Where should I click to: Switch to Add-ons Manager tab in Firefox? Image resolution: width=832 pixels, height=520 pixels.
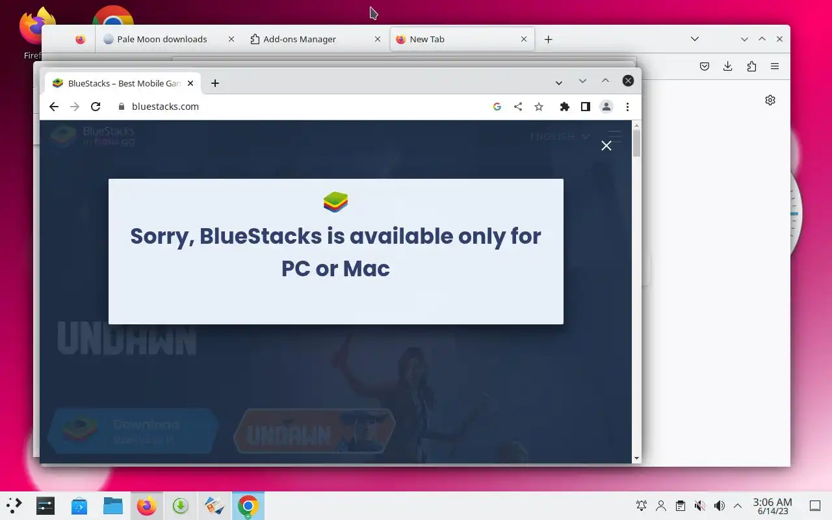point(316,39)
